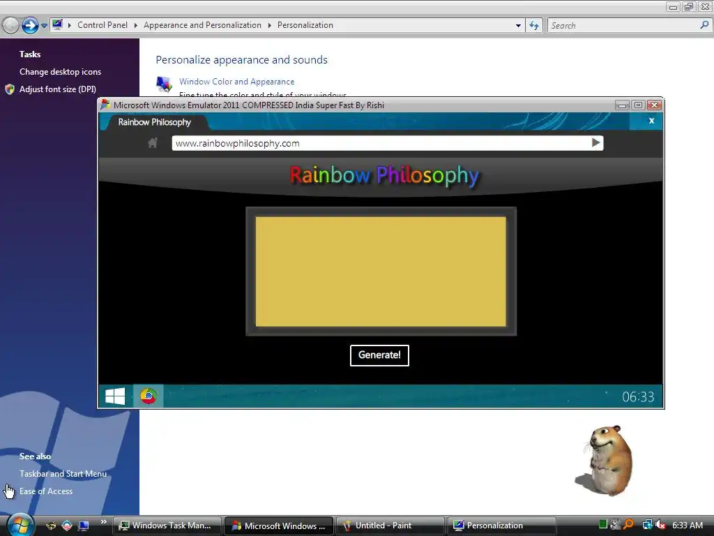
Task: Click the Generate! button
Action: click(x=379, y=355)
